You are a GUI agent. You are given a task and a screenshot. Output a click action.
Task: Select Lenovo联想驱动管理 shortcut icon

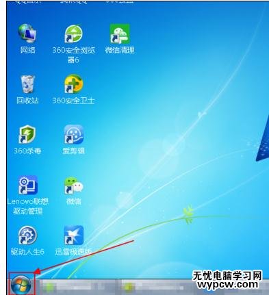pos(28,185)
